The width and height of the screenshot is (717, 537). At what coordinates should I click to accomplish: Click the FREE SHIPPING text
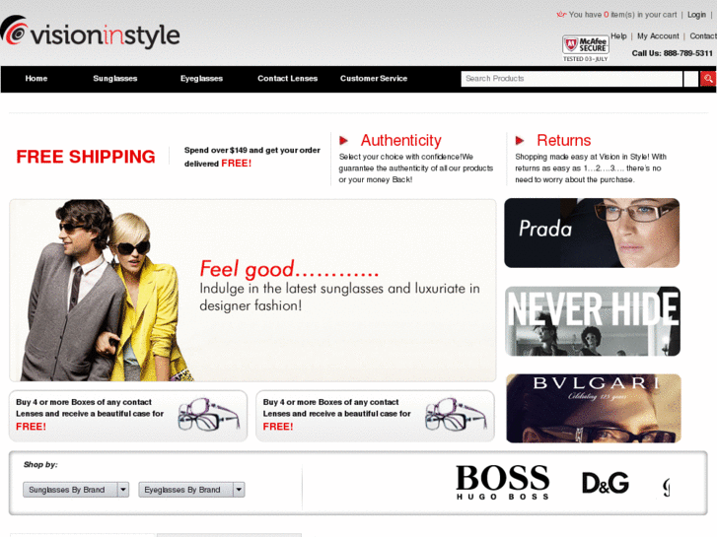pyautogui.click(x=86, y=157)
